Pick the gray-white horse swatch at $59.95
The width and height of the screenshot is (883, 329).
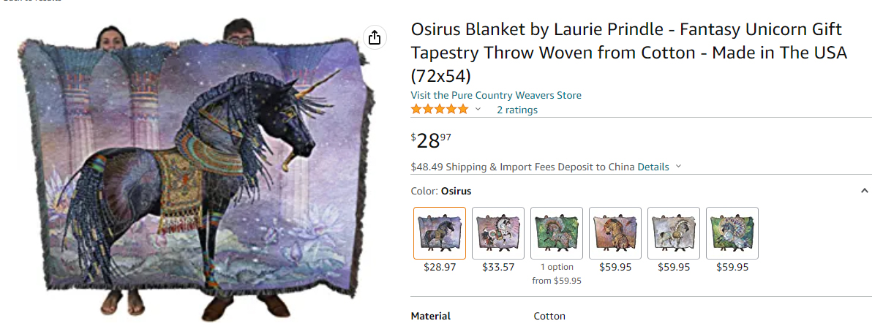tap(674, 233)
